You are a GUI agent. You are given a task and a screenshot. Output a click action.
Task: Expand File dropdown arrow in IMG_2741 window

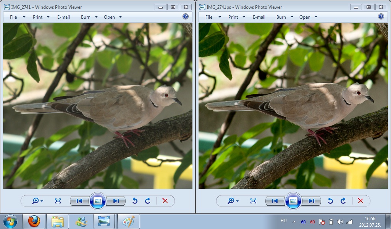(24, 17)
